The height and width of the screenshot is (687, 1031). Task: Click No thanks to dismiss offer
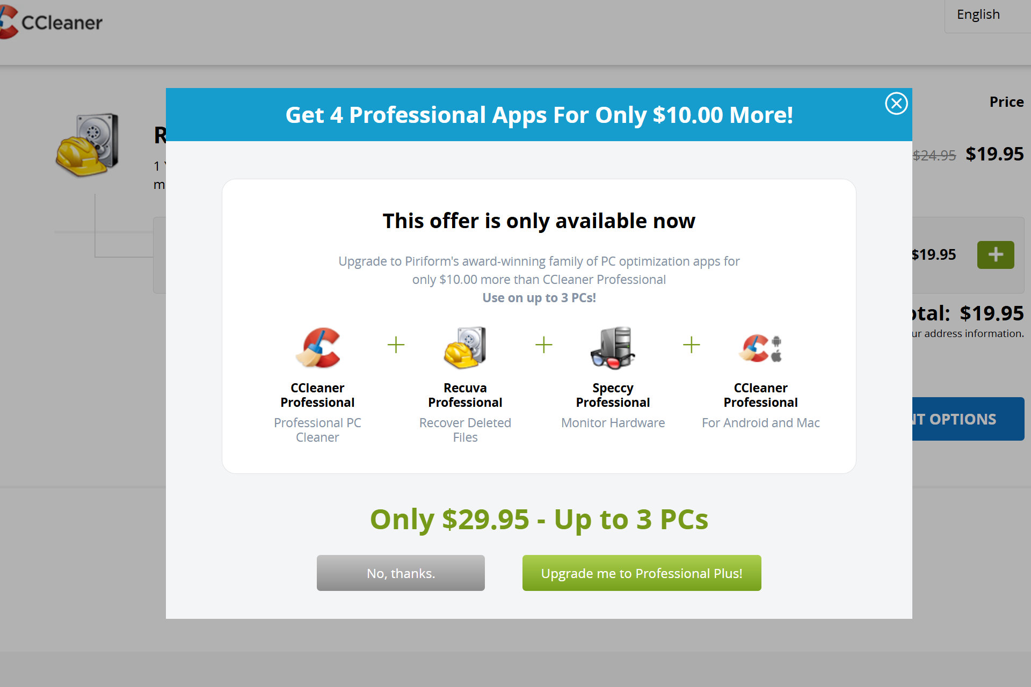coord(401,572)
